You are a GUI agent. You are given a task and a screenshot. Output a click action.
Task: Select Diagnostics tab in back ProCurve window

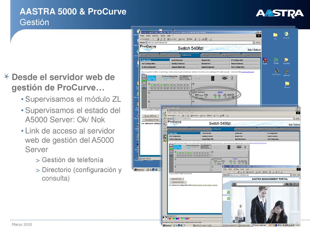[x=231, y=55]
